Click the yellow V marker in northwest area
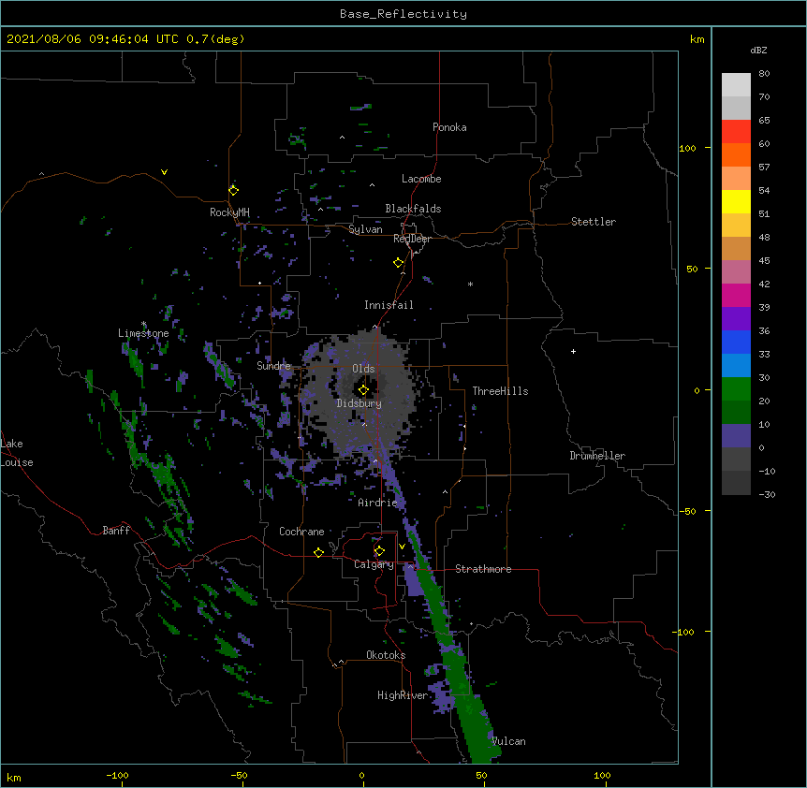 tap(164, 172)
